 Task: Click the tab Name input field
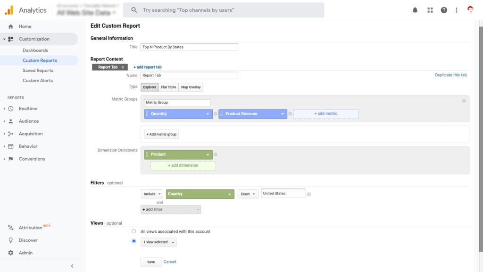[x=189, y=76]
